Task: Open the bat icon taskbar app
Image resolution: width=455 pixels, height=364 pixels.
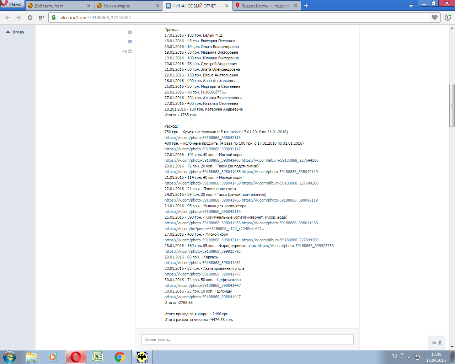Action: tap(142, 357)
